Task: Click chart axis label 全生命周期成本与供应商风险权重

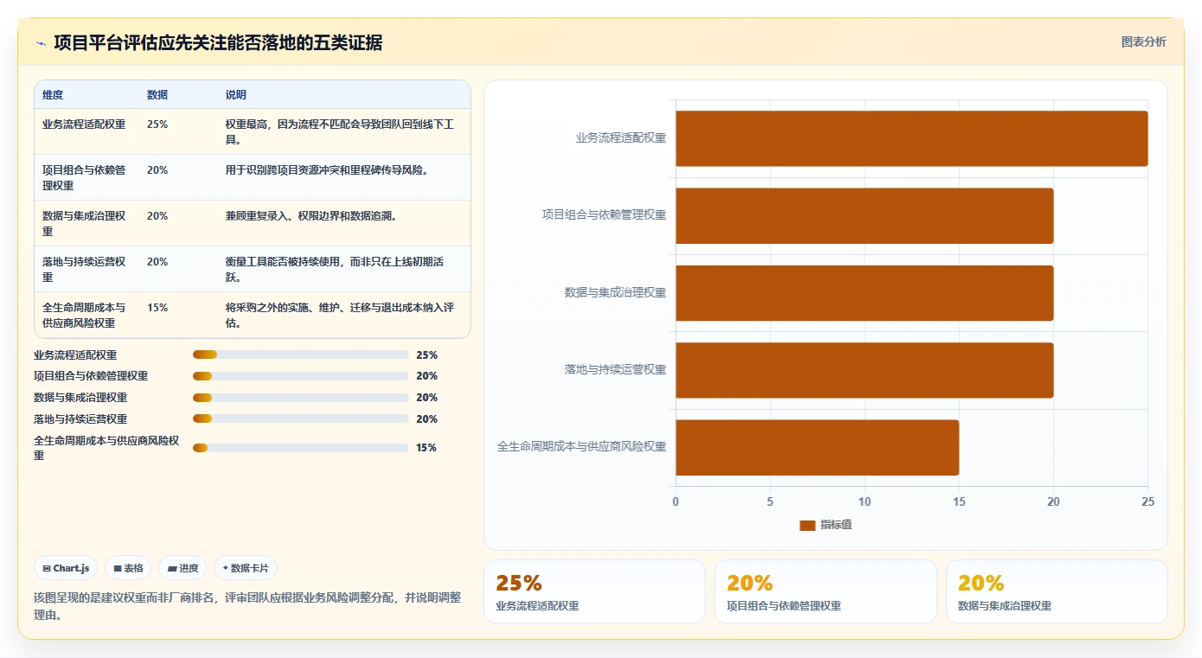Action: 582,447
